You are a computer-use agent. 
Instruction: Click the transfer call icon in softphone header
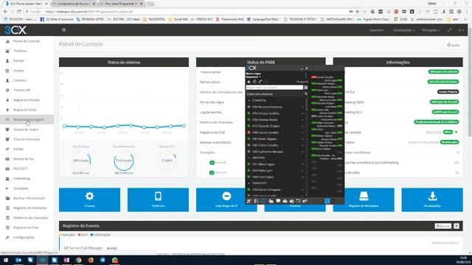click(x=260, y=82)
